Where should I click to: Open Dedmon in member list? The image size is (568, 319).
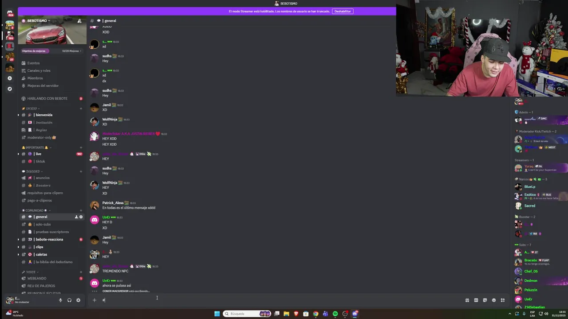[x=531, y=280]
